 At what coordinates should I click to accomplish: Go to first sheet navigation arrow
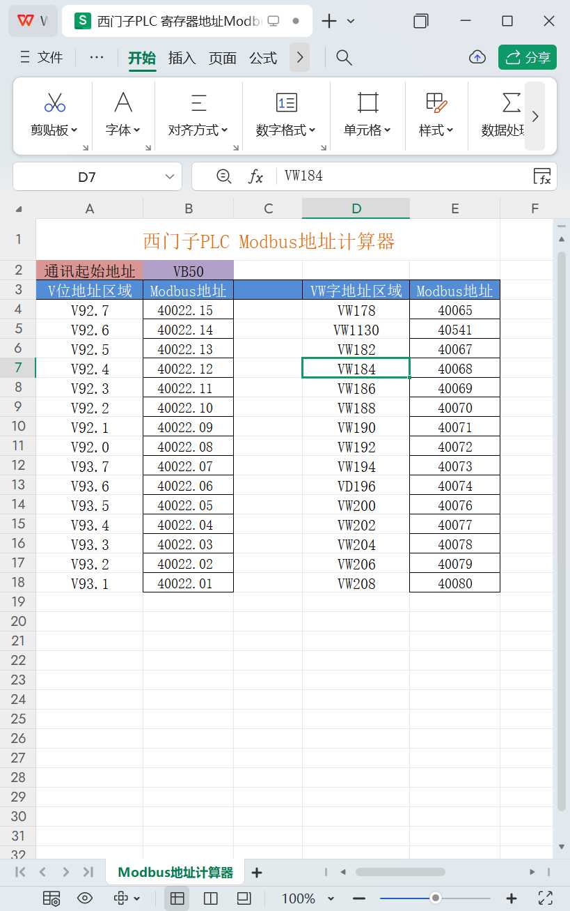click(x=20, y=872)
